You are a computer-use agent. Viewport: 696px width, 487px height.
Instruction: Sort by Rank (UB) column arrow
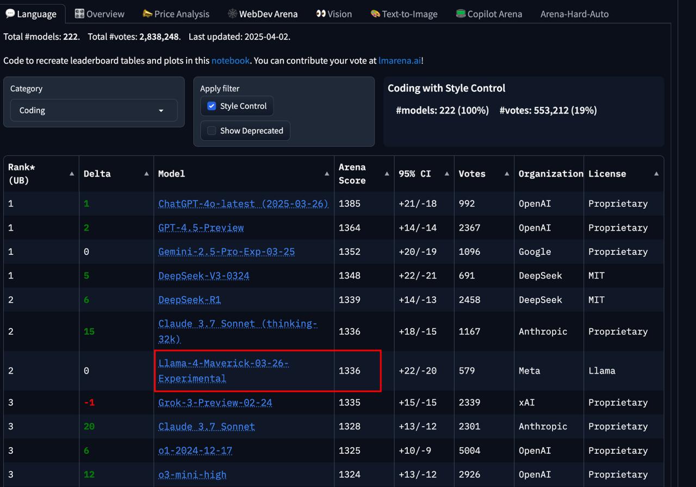pos(72,174)
